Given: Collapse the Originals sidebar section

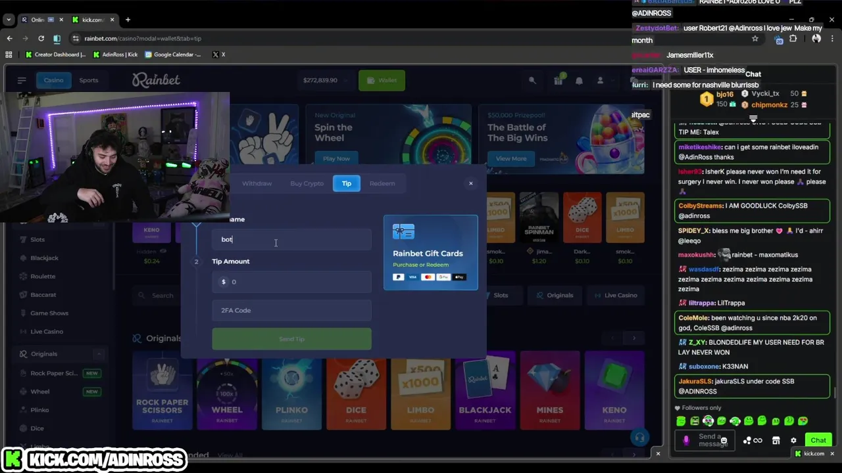Looking at the screenshot, I should point(99,354).
